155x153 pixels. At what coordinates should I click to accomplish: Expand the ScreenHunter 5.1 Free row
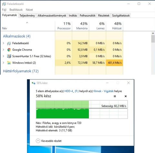click(4, 56)
